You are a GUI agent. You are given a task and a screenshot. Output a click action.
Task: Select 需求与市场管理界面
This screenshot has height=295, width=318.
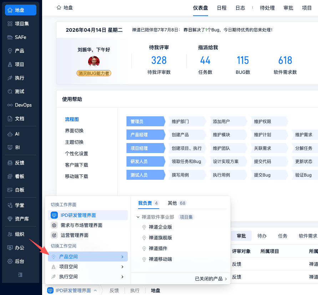[x=88, y=225]
